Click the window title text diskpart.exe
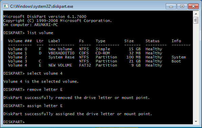The image size is (202, 128). tap(42, 6)
